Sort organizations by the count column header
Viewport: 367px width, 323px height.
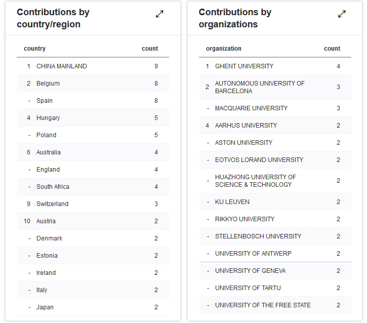(x=332, y=49)
